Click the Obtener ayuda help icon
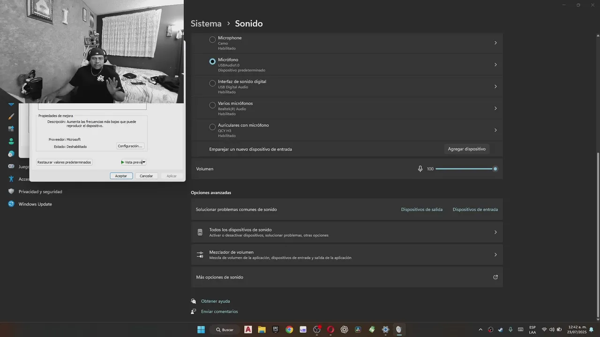The image size is (600, 337). 194,301
